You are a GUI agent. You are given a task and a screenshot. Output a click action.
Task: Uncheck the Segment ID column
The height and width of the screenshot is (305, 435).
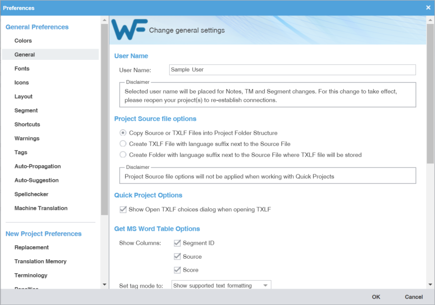pyautogui.click(x=177, y=243)
